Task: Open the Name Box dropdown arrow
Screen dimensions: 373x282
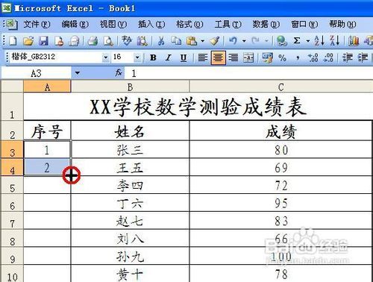Action: [78, 73]
